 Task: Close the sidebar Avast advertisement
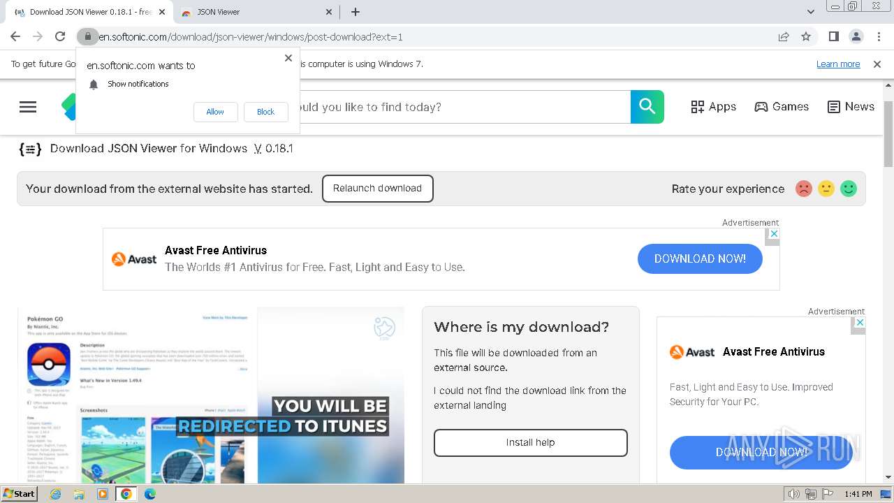click(859, 323)
